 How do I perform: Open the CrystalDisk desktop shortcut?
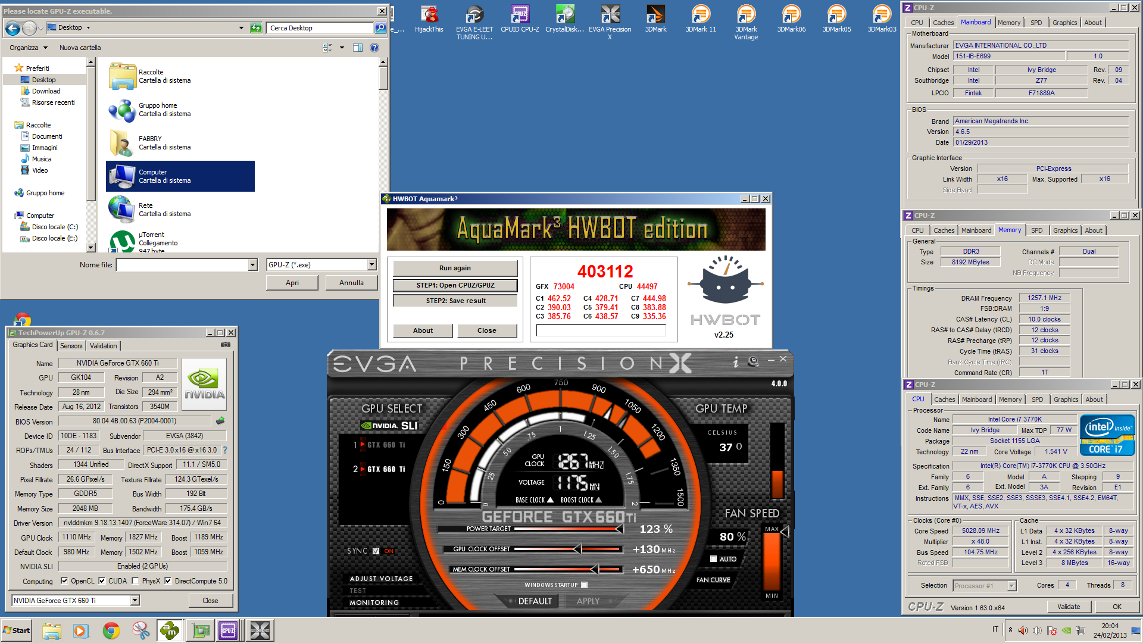(565, 19)
